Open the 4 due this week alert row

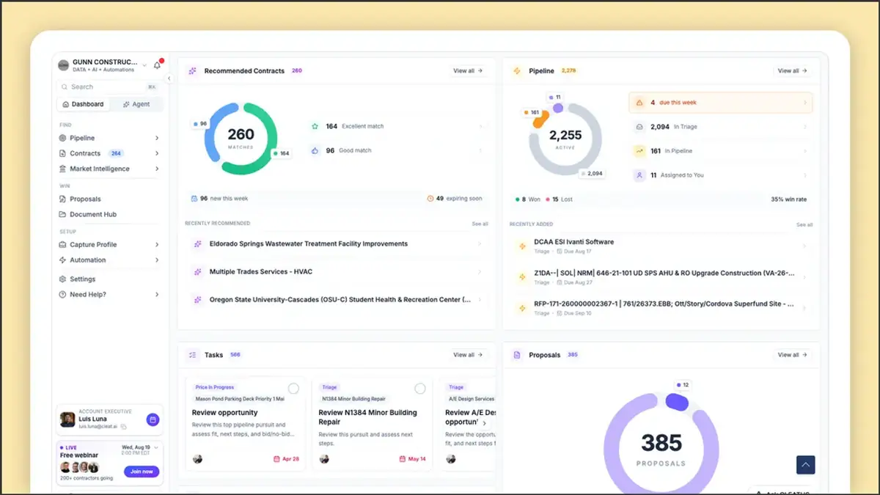point(720,103)
